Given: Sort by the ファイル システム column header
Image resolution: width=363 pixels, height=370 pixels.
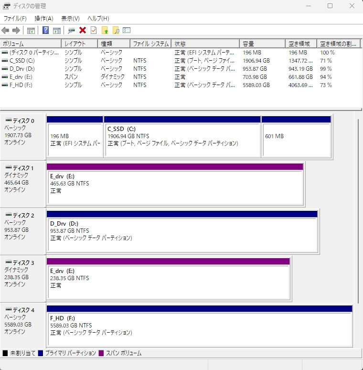Looking at the screenshot, I should 151,44.
